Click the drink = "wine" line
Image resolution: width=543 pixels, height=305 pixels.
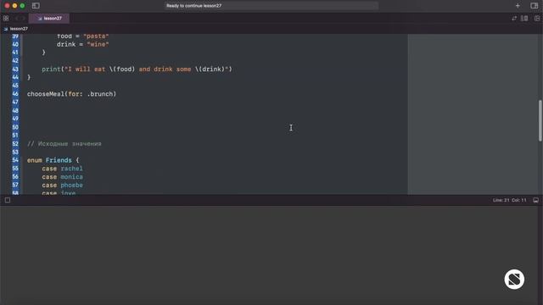click(x=83, y=44)
